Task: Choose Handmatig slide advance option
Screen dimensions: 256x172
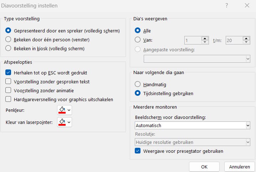Action: pos(138,84)
